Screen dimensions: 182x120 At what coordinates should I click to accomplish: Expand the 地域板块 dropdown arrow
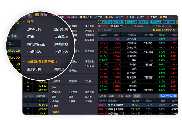pos(115,30)
